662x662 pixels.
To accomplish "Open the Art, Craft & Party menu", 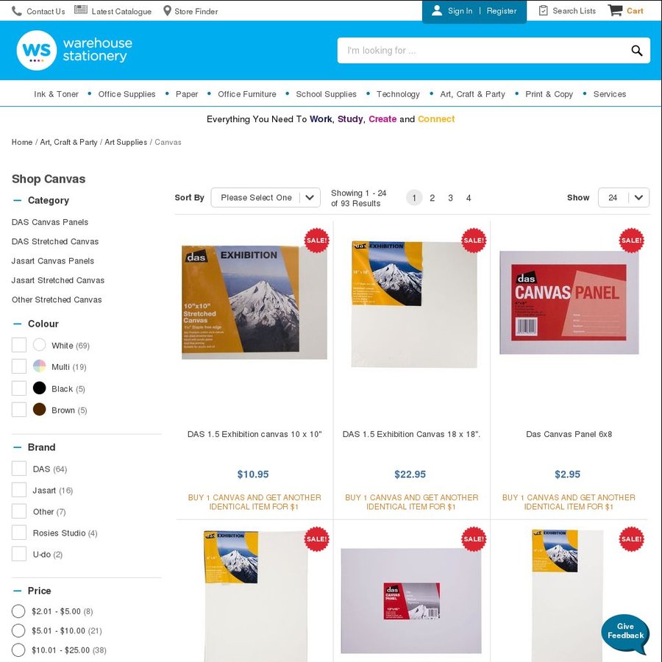I will [472, 94].
